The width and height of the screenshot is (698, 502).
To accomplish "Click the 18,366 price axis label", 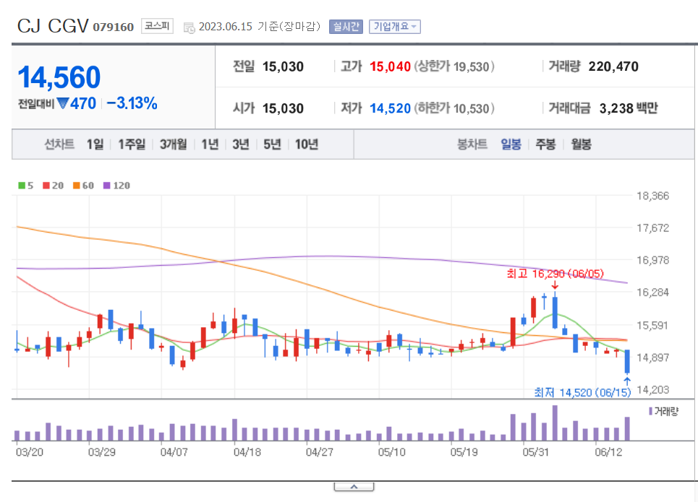I will 652,196.
